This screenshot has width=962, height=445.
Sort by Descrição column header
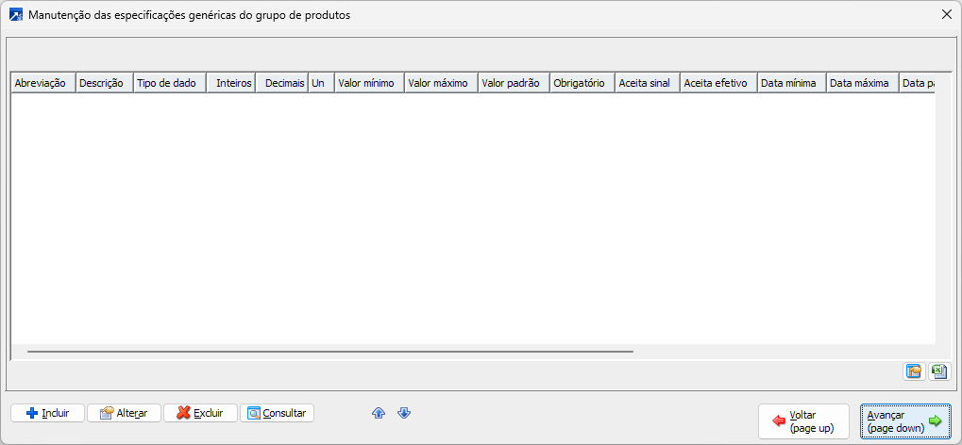pyautogui.click(x=104, y=83)
